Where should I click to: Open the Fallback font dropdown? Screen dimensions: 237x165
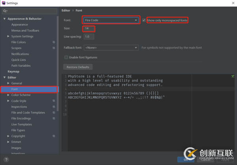tap(111, 47)
